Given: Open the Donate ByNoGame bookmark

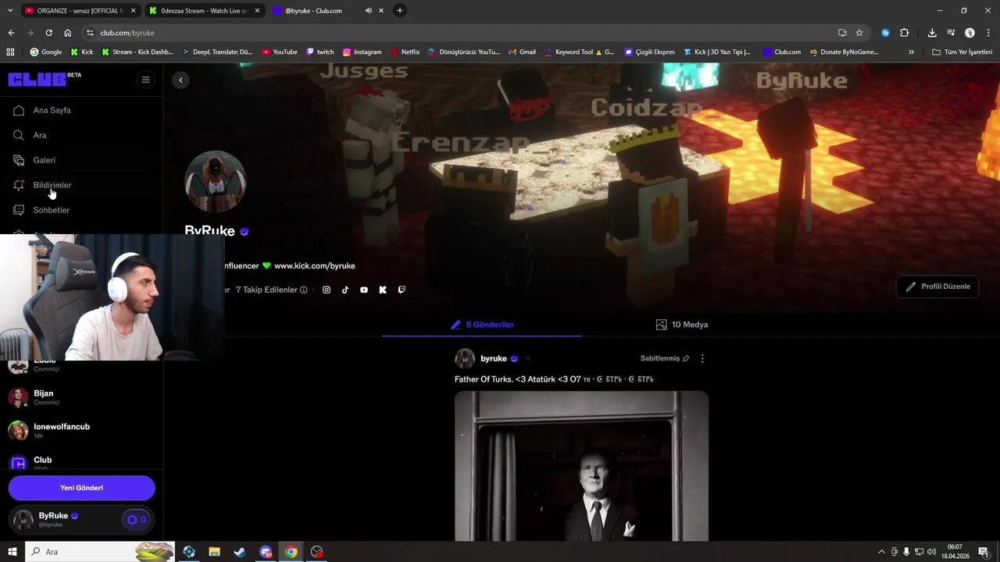Looking at the screenshot, I should tap(844, 52).
